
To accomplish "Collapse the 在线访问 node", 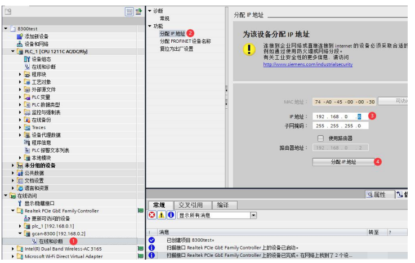I will pyautogui.click(x=6, y=196).
